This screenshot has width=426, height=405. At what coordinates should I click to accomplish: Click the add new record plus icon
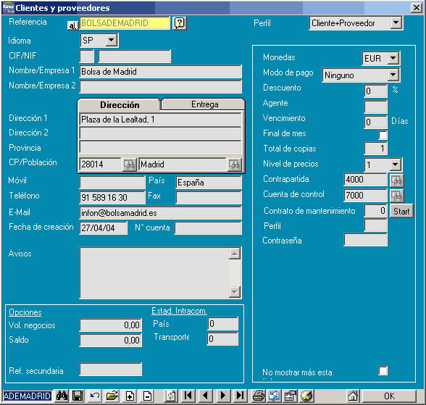[x=130, y=396]
